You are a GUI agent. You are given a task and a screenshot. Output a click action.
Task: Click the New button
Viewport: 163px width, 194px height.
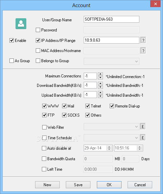click(47, 185)
